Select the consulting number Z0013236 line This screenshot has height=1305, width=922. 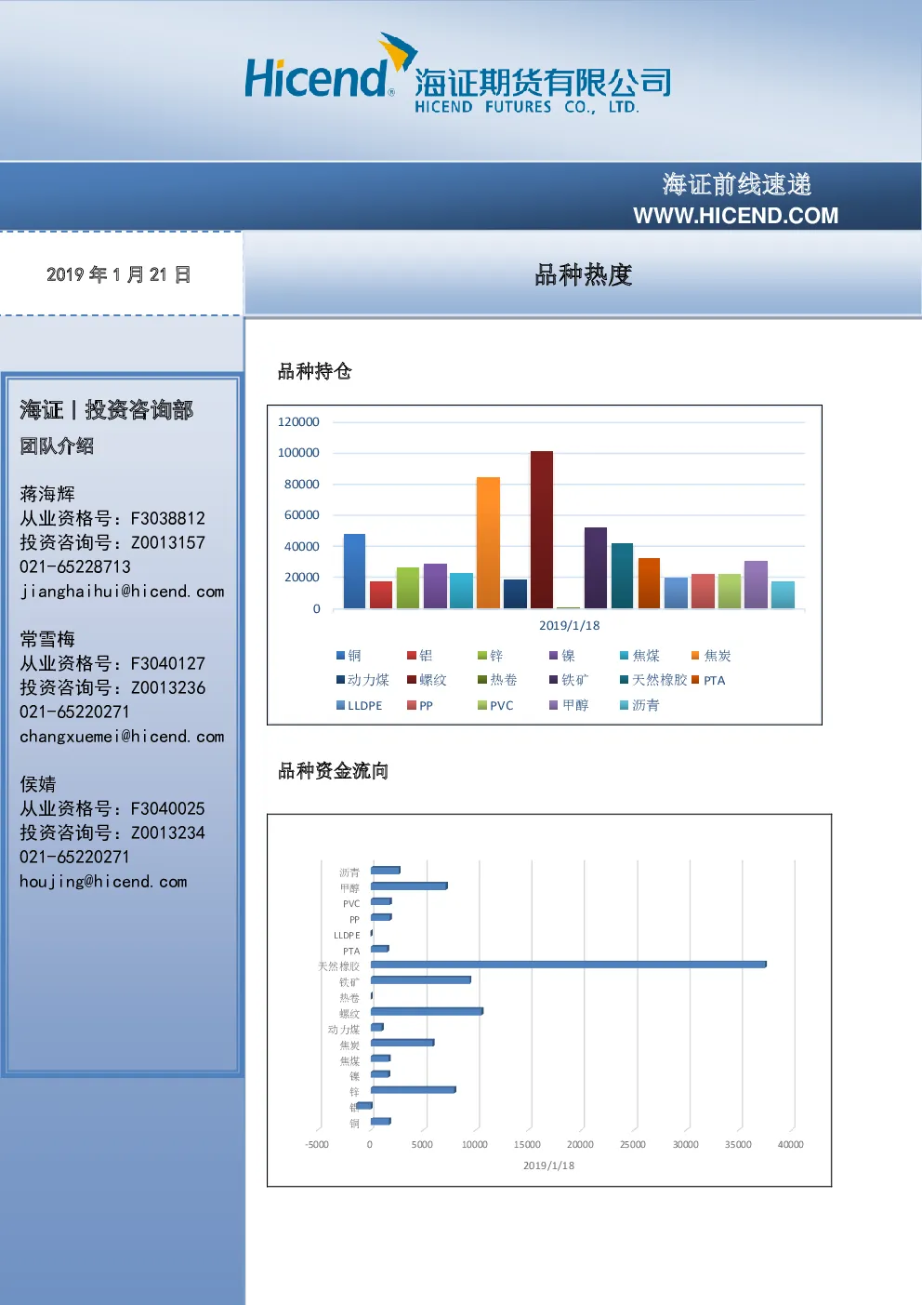point(112,687)
